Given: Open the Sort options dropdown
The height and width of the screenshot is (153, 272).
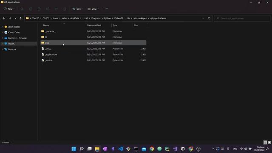Looking at the screenshot, I should tap(77, 9).
